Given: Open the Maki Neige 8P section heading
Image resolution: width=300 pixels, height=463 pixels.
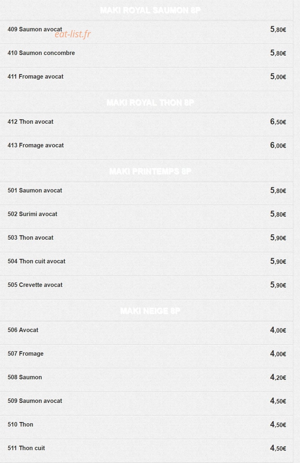Looking at the screenshot, I should (150, 311).
